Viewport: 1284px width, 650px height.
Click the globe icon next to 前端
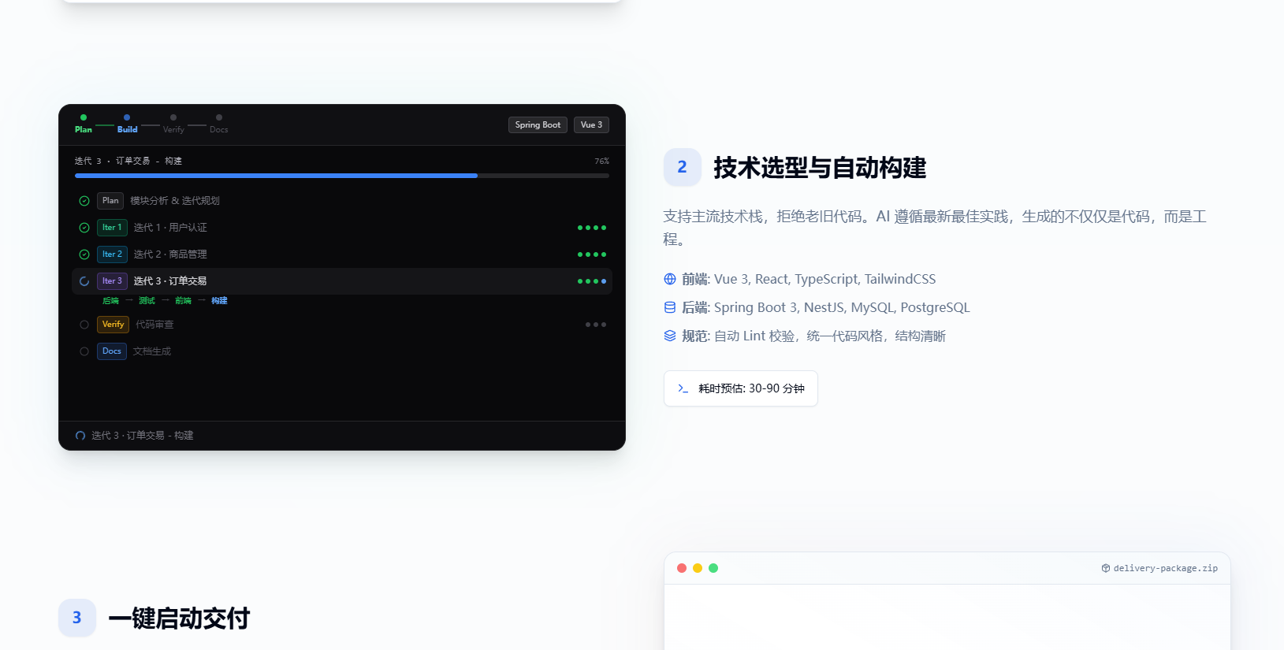670,279
